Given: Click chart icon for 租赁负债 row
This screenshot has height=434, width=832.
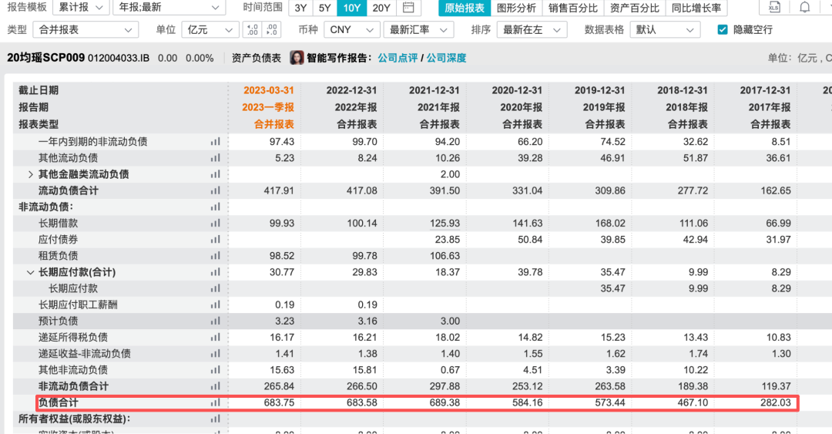Looking at the screenshot, I should [x=215, y=255].
